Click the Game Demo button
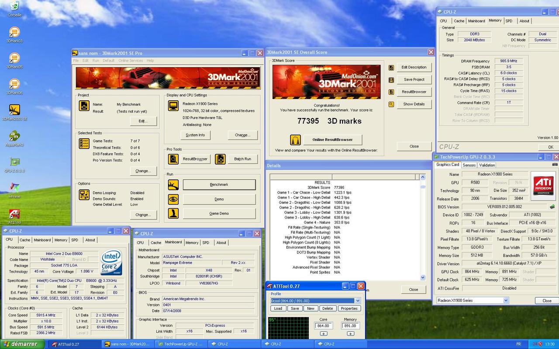 [219, 213]
